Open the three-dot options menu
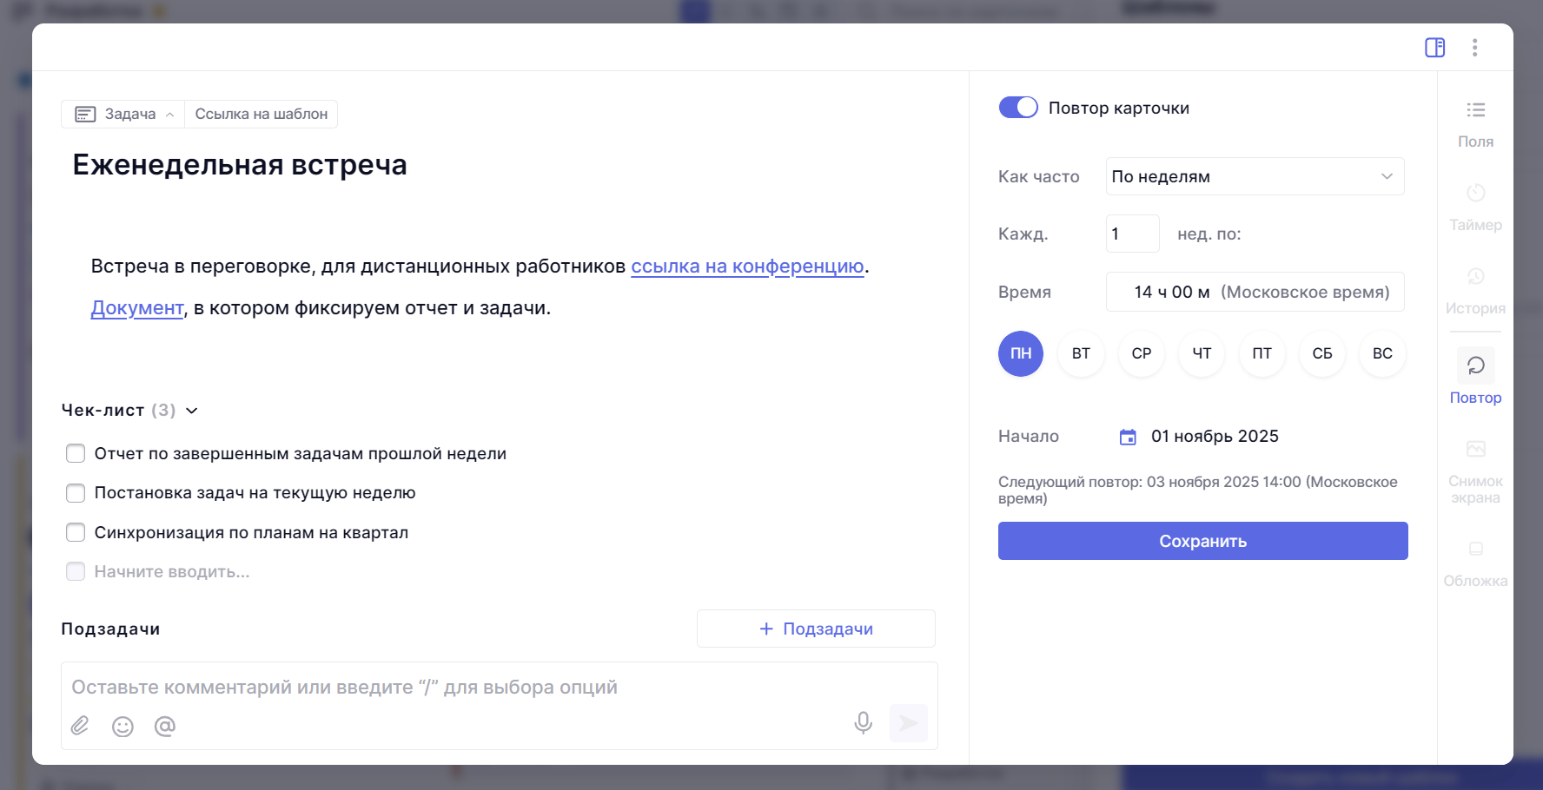 pyautogui.click(x=1475, y=48)
